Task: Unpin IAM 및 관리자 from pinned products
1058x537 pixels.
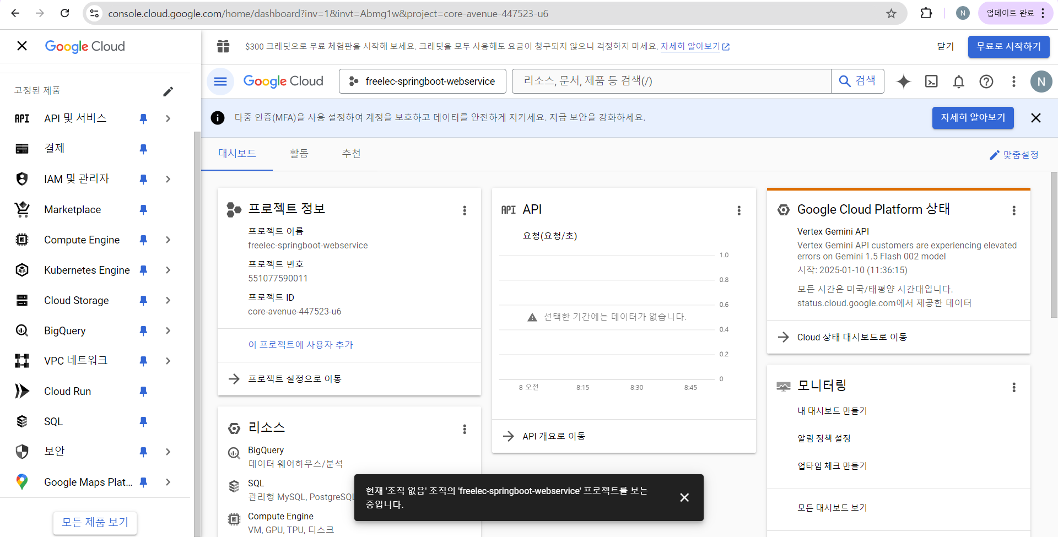Action: [x=143, y=179]
